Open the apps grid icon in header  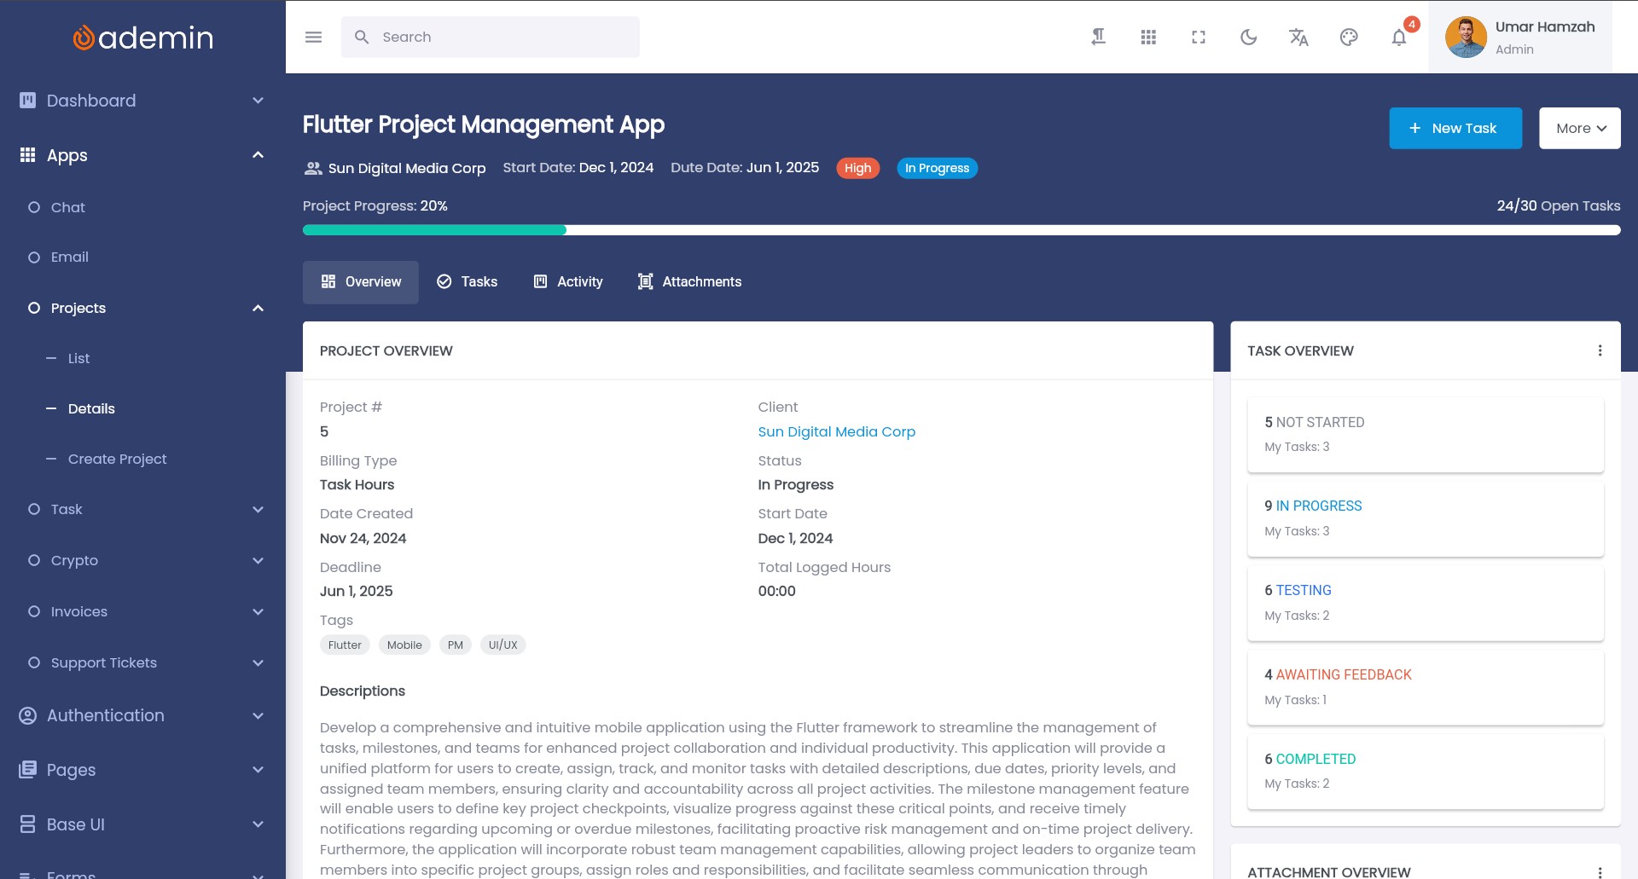tap(1148, 38)
